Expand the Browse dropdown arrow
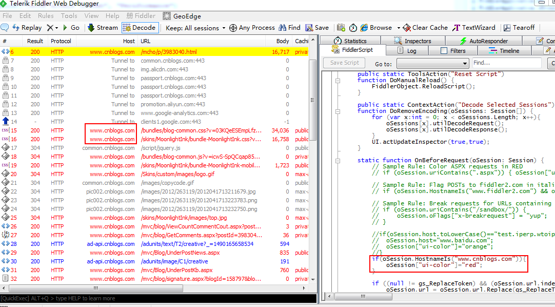555x307 pixels. pos(399,28)
